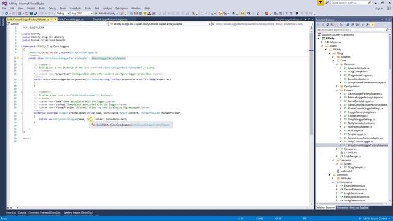The image size is (393, 221).
Task: Switch to the Properties panel tab
Action: pos(342,207)
